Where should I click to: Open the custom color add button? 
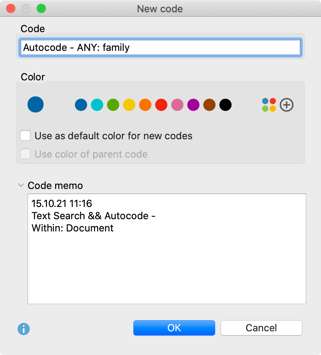(x=287, y=105)
